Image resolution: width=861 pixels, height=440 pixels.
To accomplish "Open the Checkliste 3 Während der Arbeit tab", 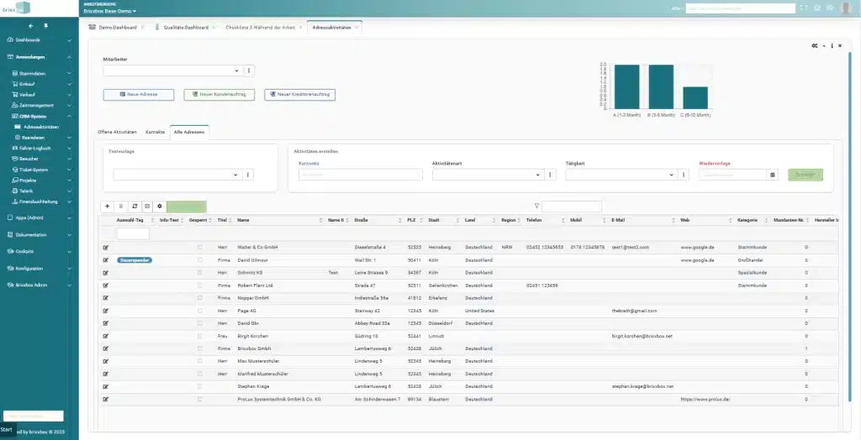I will pyautogui.click(x=261, y=28).
